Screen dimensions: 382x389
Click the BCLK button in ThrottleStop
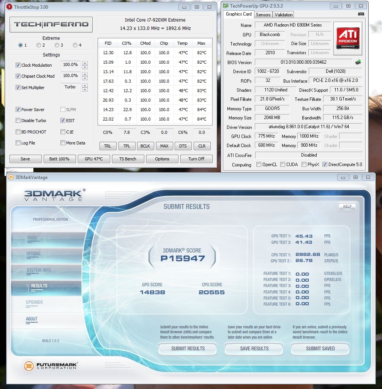(x=145, y=146)
